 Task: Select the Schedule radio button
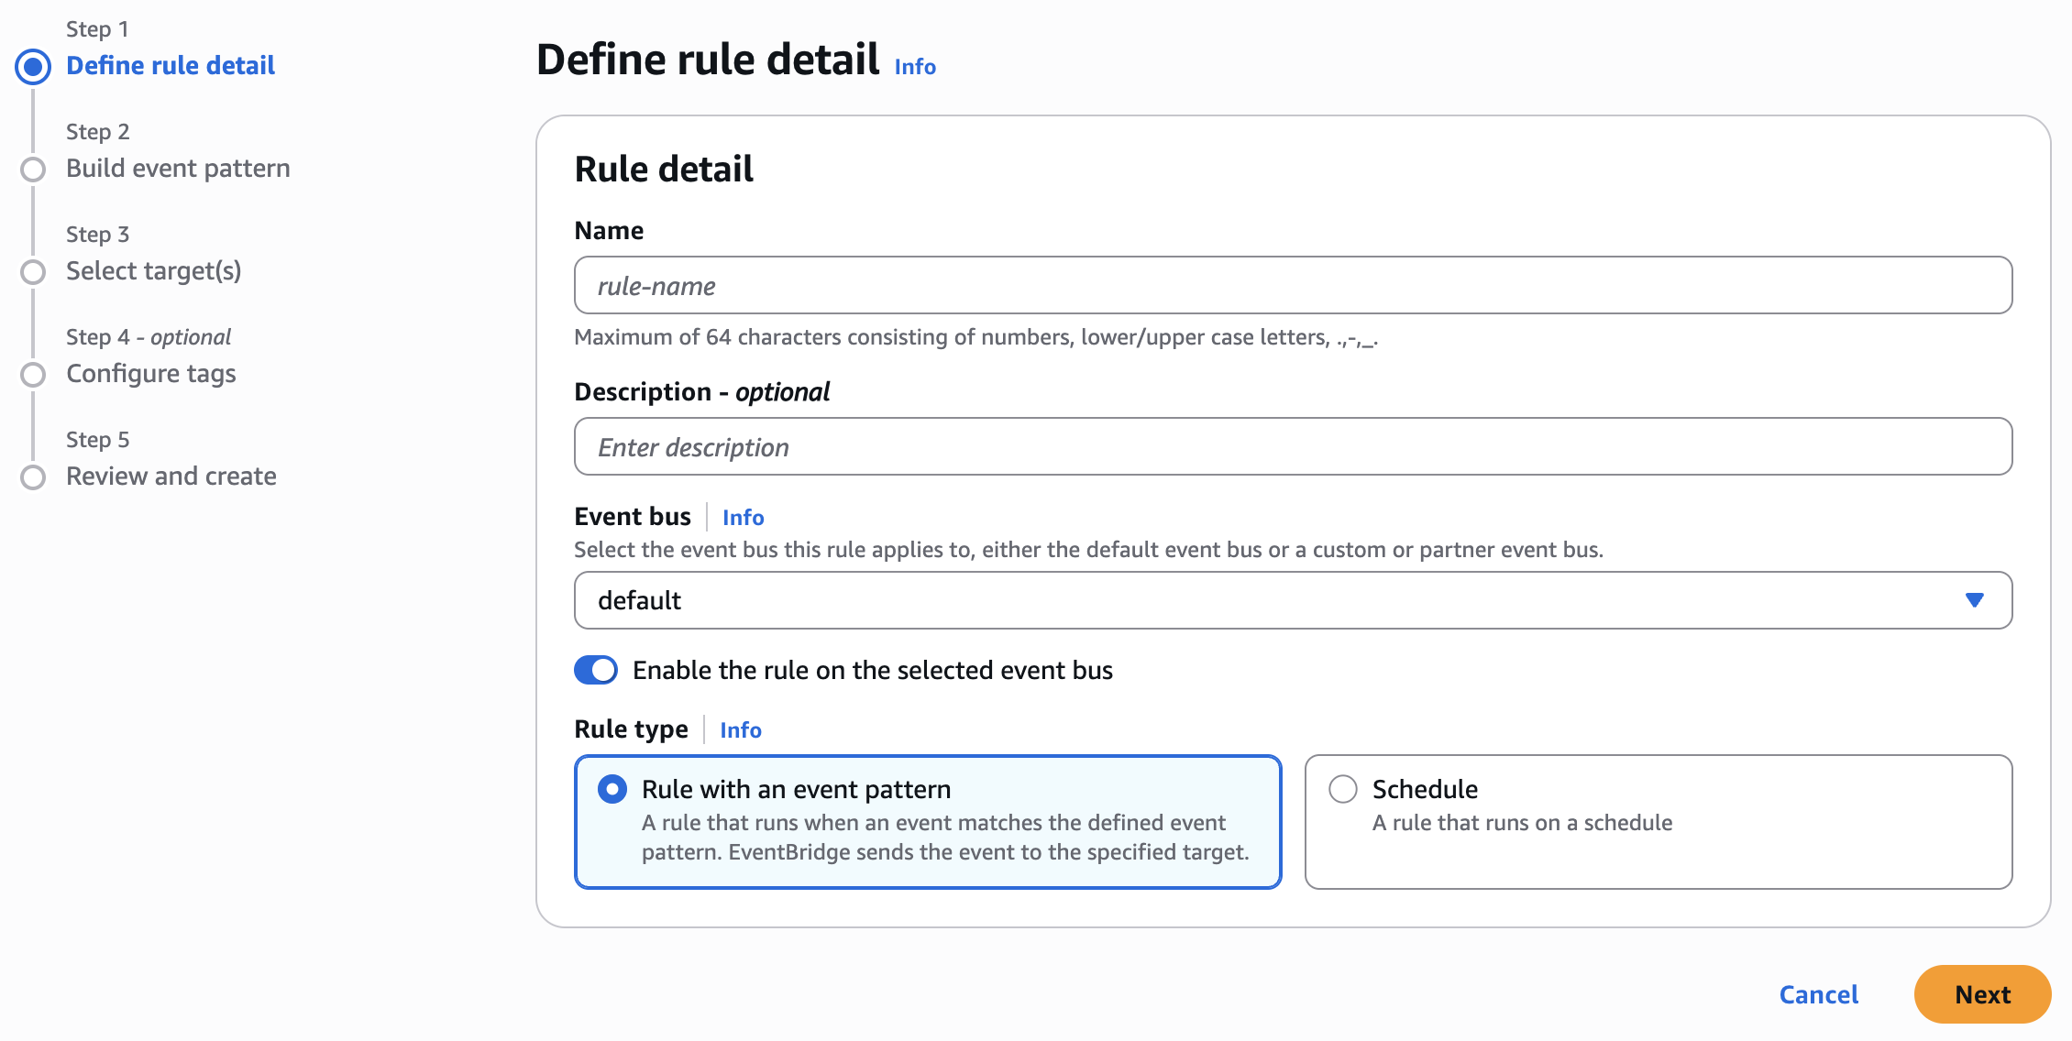tap(1343, 789)
